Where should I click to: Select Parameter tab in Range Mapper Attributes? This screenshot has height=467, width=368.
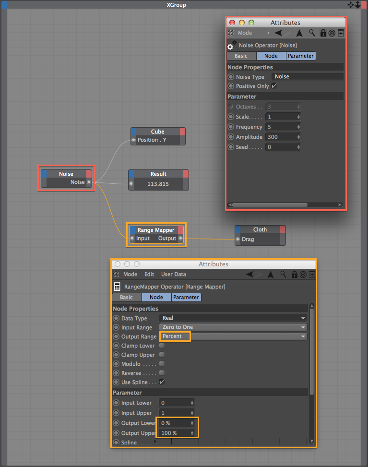tap(186, 297)
